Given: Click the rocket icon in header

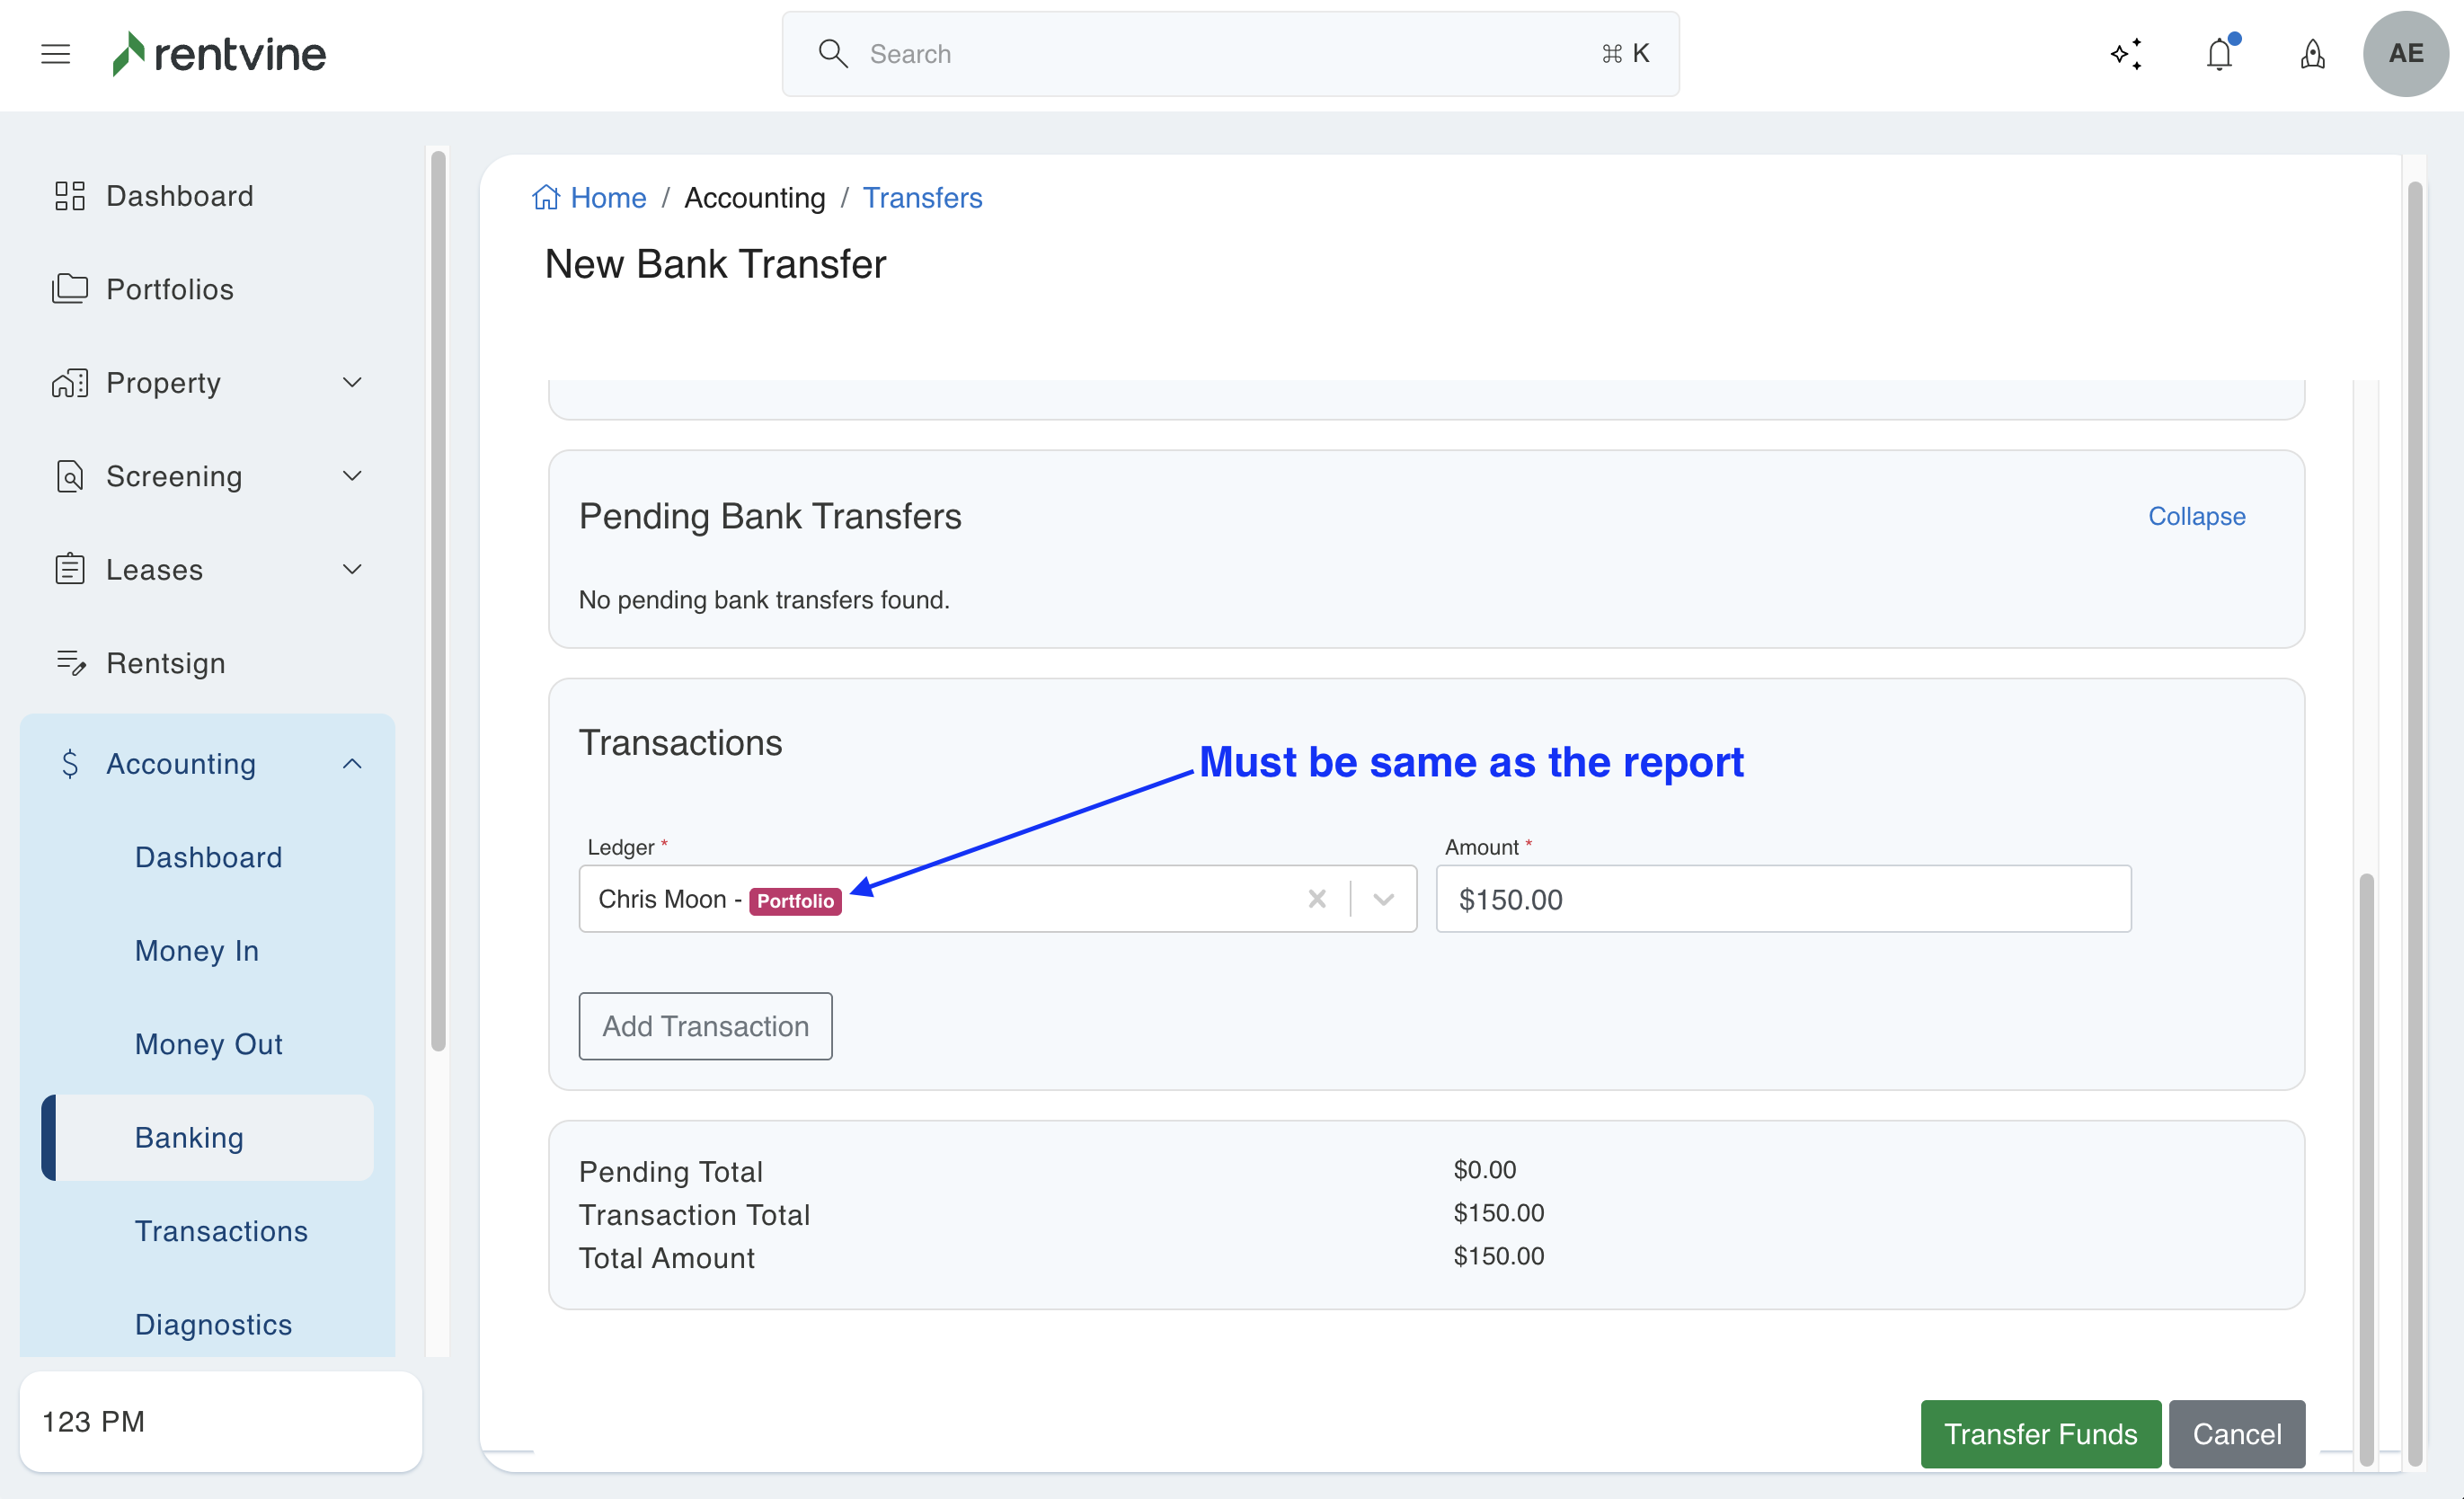Looking at the screenshot, I should [2312, 54].
